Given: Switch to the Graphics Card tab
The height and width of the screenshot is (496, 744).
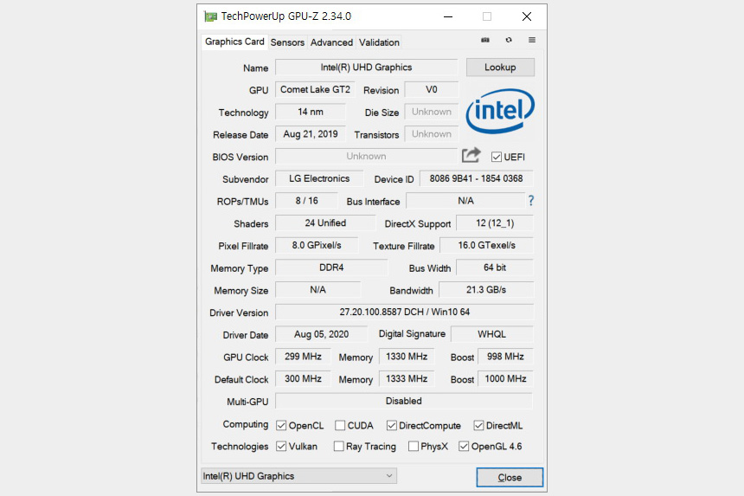Looking at the screenshot, I should pos(234,42).
